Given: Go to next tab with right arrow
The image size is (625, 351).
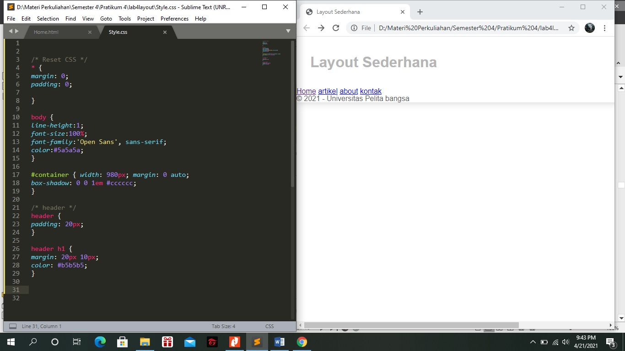Looking at the screenshot, I should tap(17, 31).
